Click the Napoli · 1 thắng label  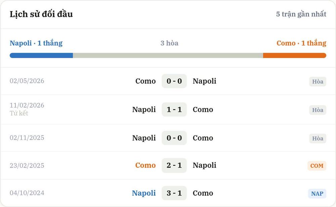pyautogui.click(x=36, y=43)
